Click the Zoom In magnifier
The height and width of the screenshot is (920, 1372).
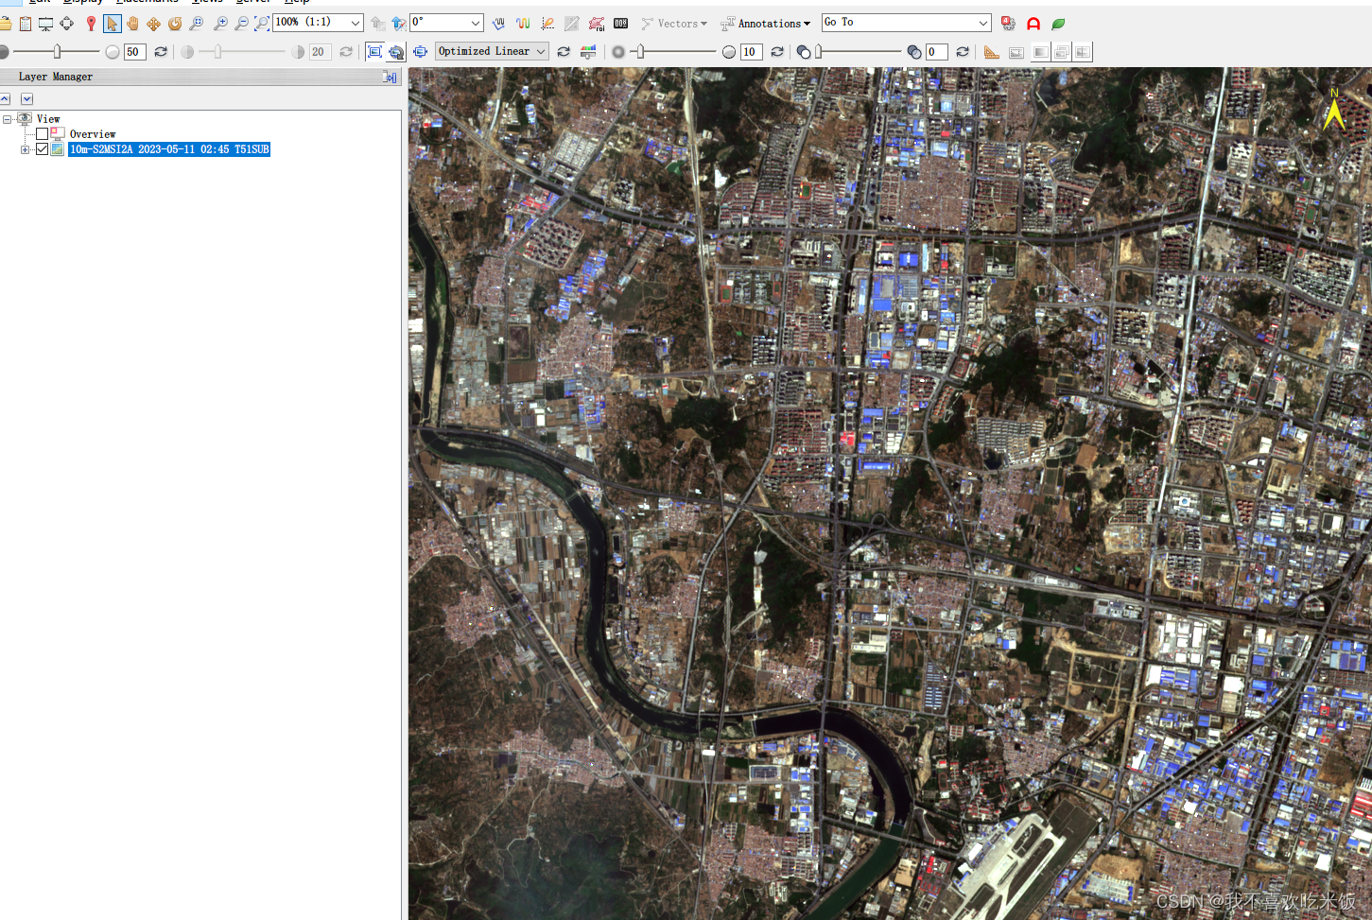click(220, 24)
